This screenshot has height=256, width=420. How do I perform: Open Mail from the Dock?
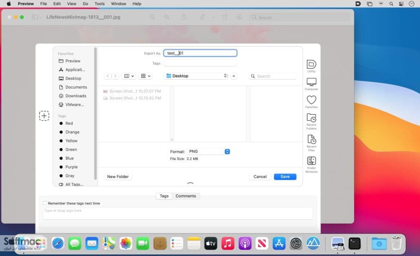coord(92,244)
